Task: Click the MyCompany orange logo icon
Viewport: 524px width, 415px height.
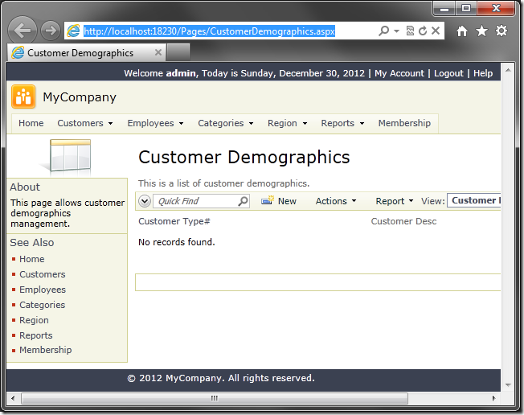Action: click(23, 97)
